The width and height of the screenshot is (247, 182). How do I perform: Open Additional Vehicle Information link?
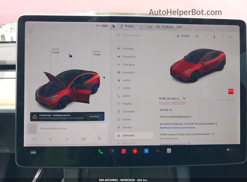coord(177,128)
